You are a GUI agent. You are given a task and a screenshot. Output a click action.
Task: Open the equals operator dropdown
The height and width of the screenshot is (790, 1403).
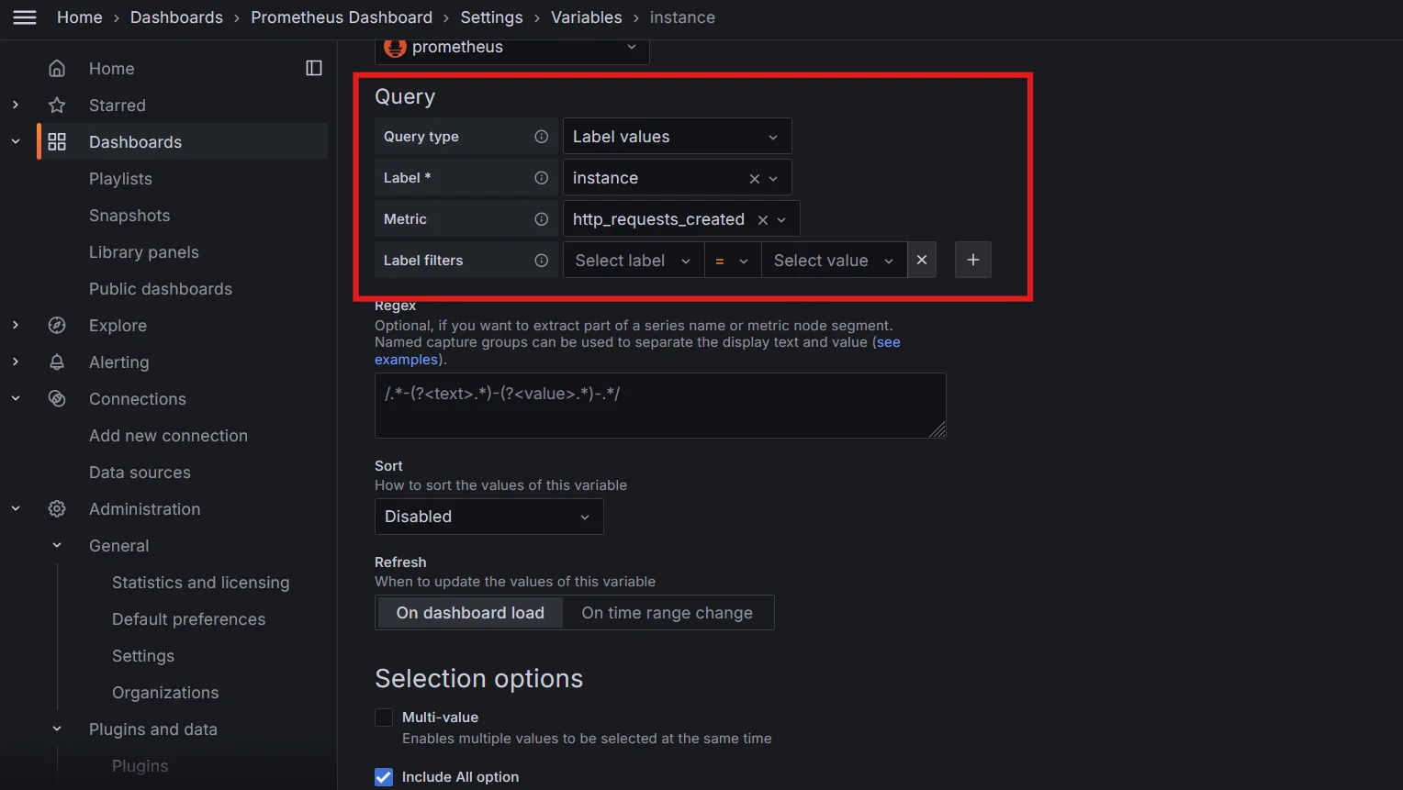[x=733, y=261]
